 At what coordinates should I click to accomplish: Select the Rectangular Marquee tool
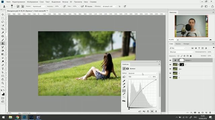[3, 18]
